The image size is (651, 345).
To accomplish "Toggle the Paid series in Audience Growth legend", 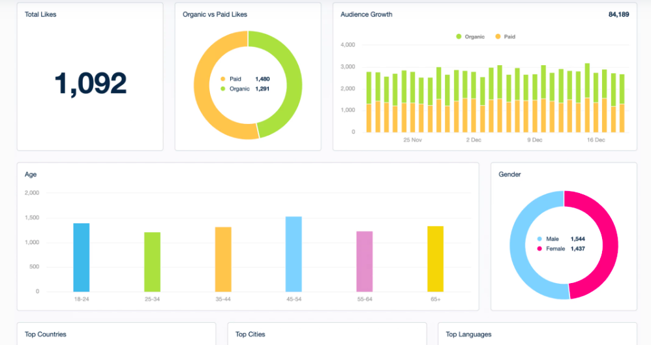I will 506,37.
